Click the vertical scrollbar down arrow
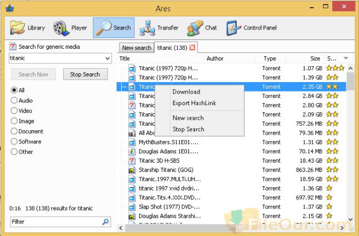Screen dimensions: 359x236 tap(350, 220)
